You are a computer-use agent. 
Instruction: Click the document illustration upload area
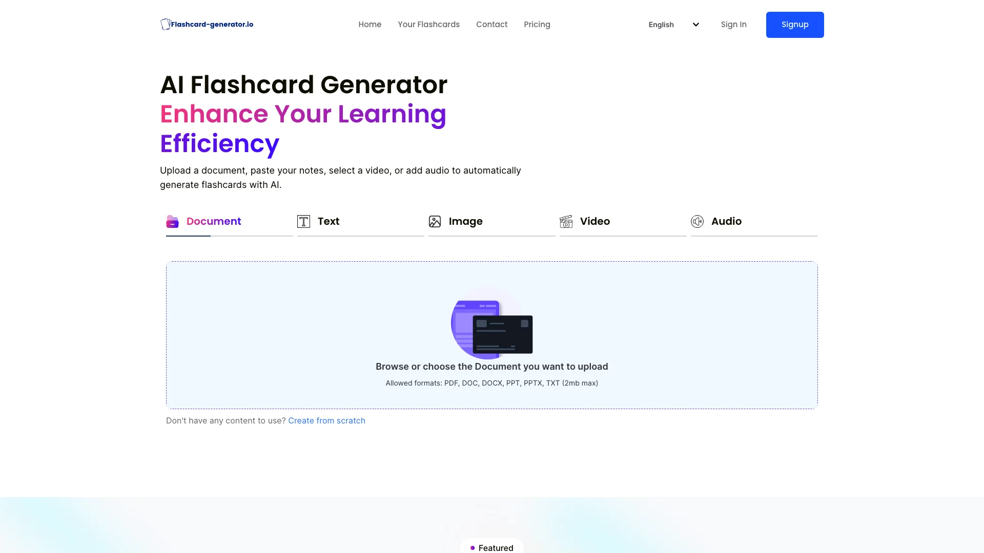pyautogui.click(x=491, y=328)
